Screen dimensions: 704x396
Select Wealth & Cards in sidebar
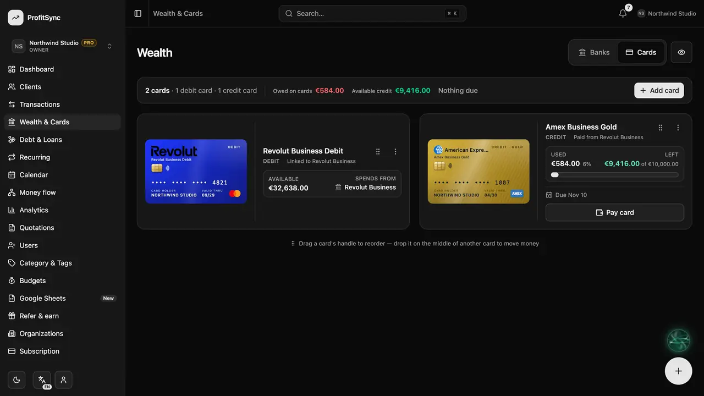(62, 122)
